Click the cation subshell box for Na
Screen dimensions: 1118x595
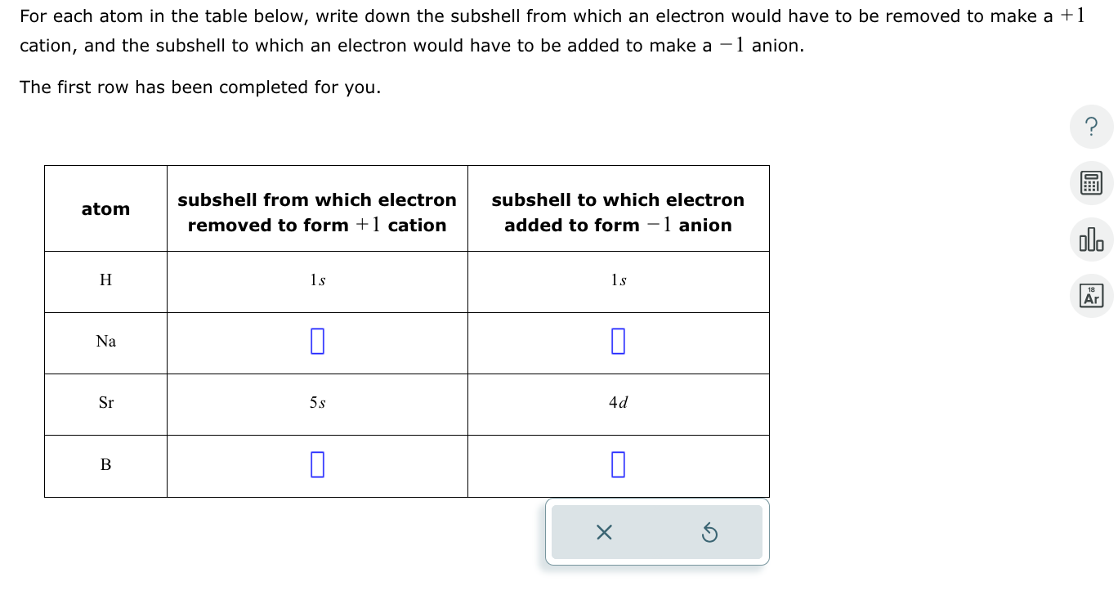(x=317, y=341)
